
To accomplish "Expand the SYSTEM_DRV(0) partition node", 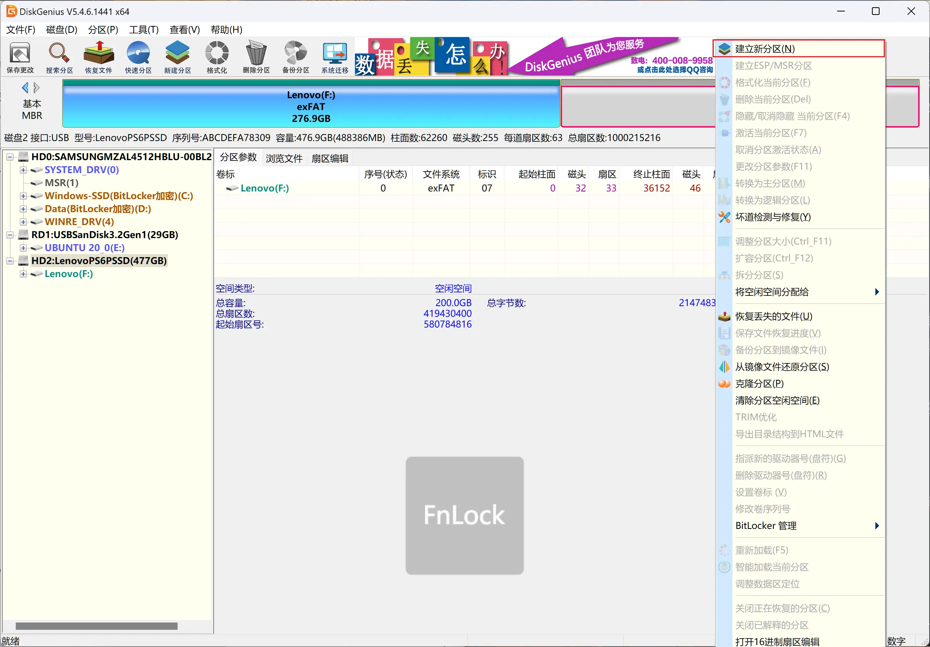I will [x=23, y=170].
